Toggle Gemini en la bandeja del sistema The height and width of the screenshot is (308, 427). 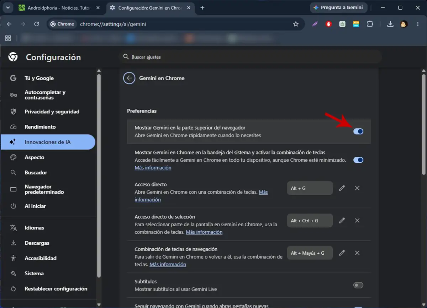[358, 160]
